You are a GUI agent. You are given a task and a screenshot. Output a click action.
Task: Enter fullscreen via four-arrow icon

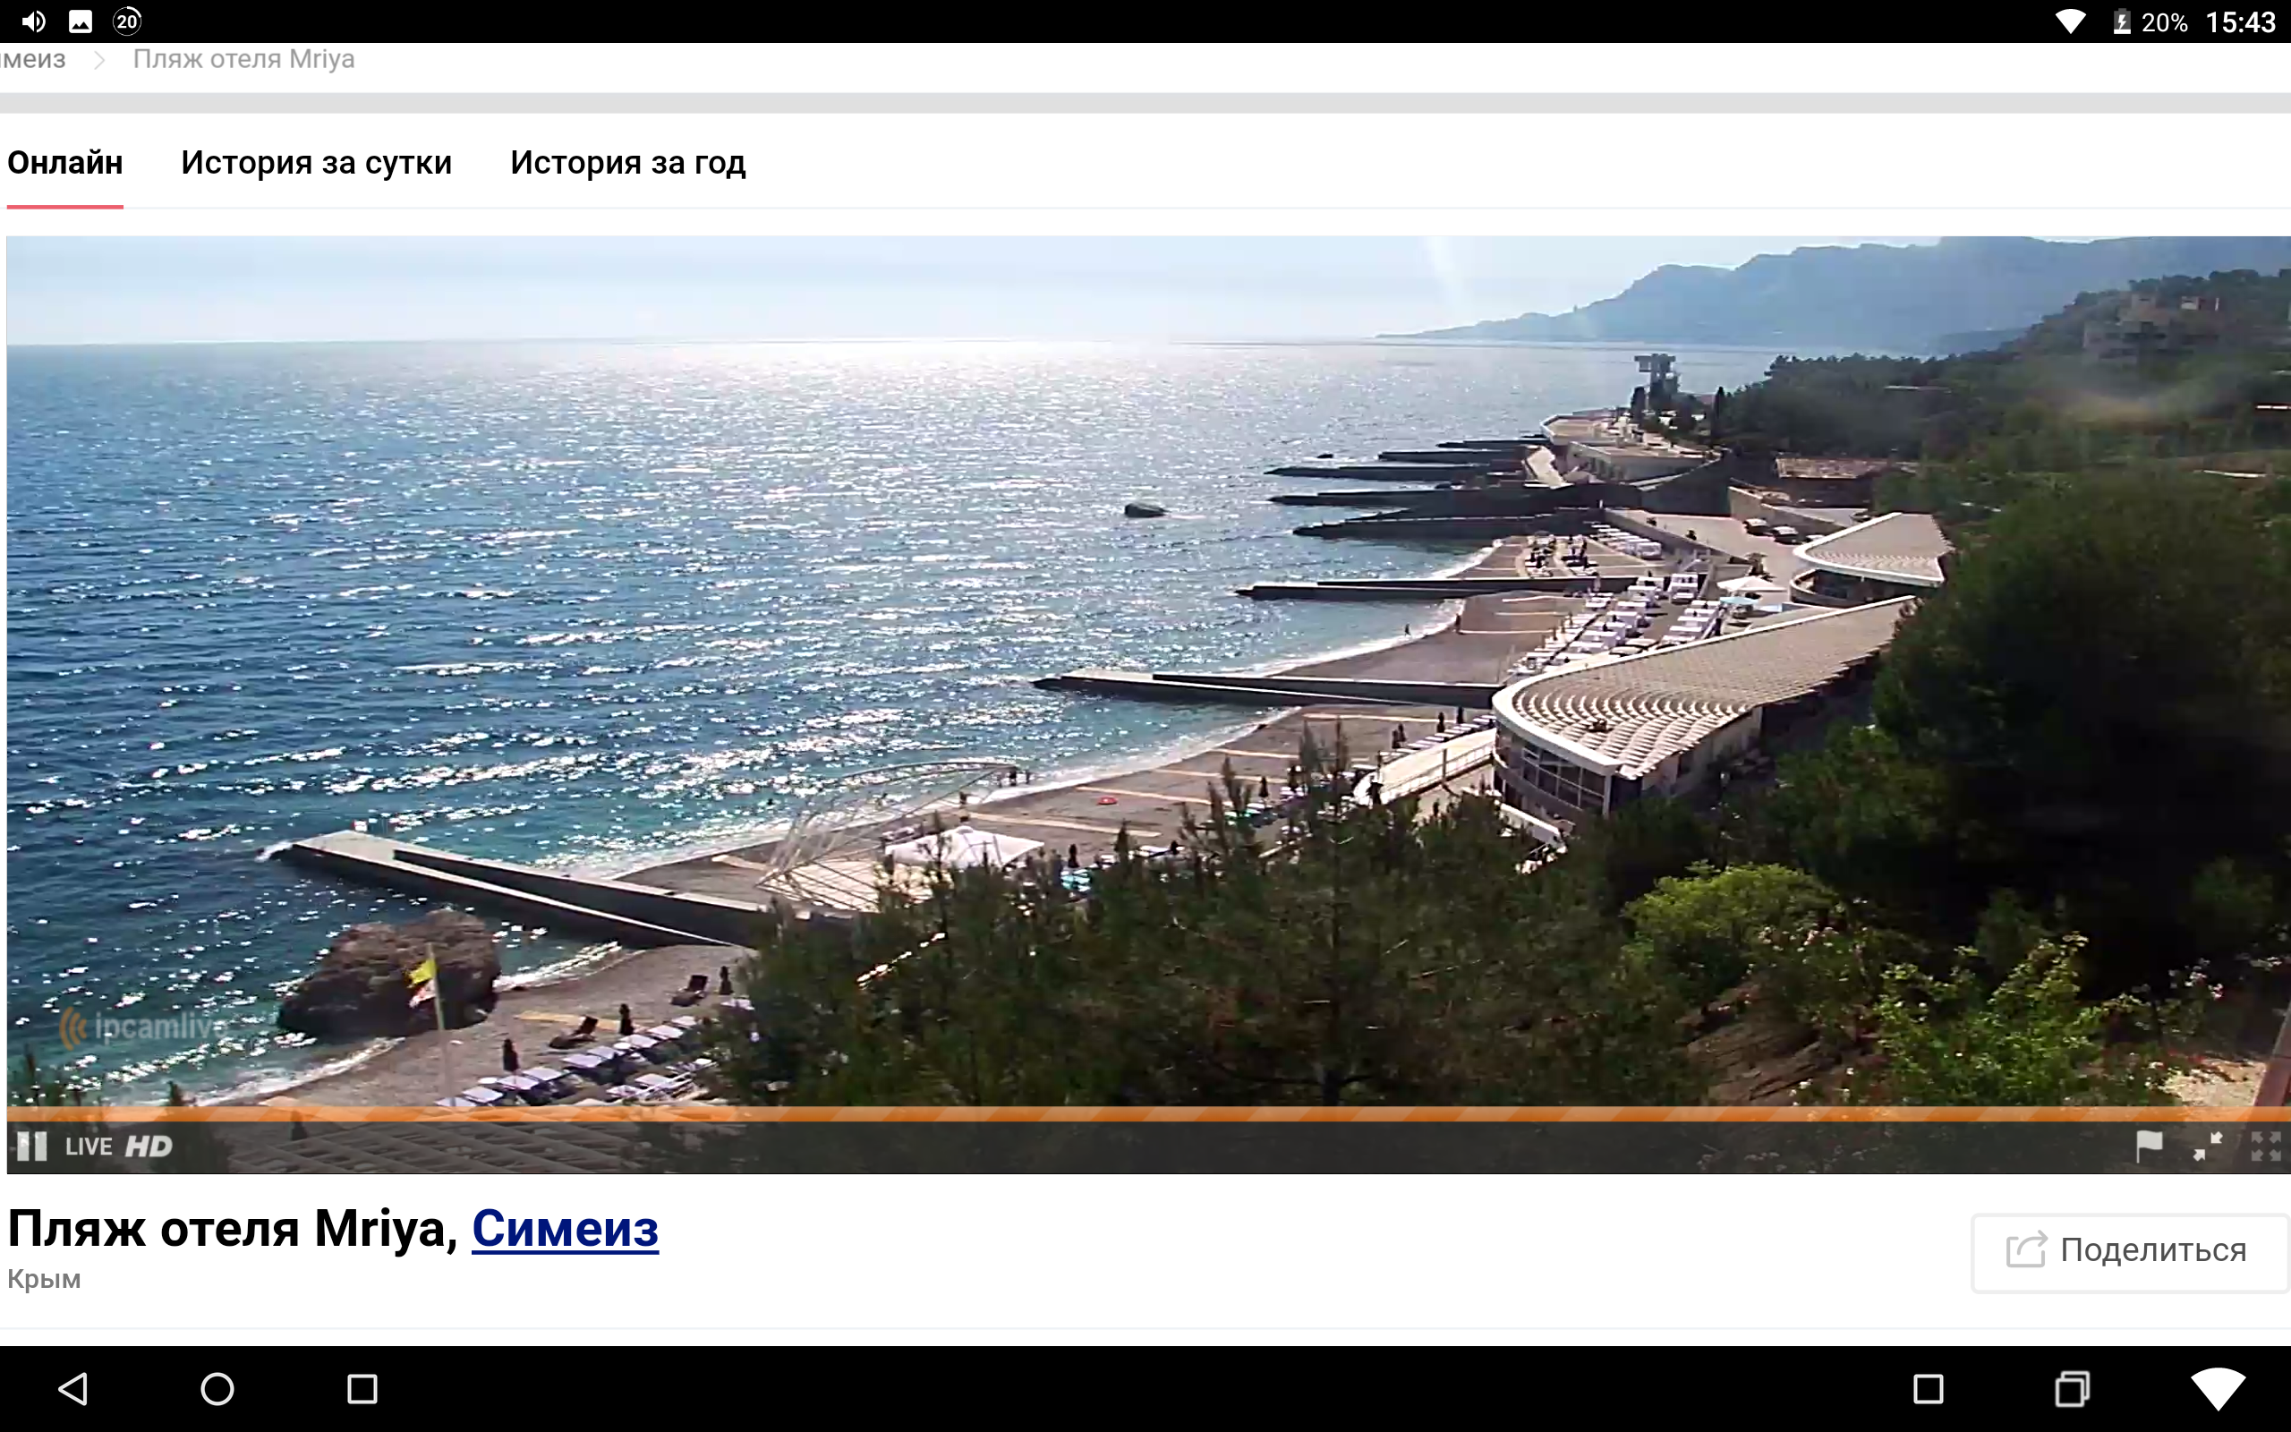(2265, 1146)
